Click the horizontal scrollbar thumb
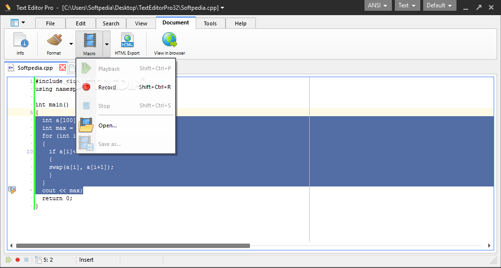This screenshot has width=501, height=268. (x=133, y=246)
